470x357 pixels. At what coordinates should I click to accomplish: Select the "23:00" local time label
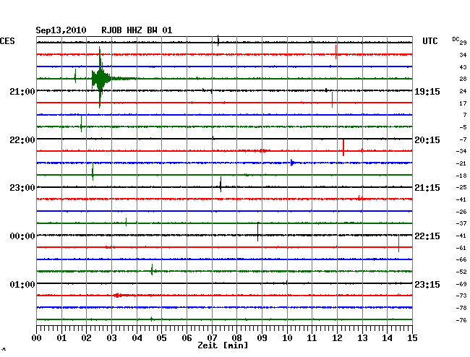[x=22, y=188]
